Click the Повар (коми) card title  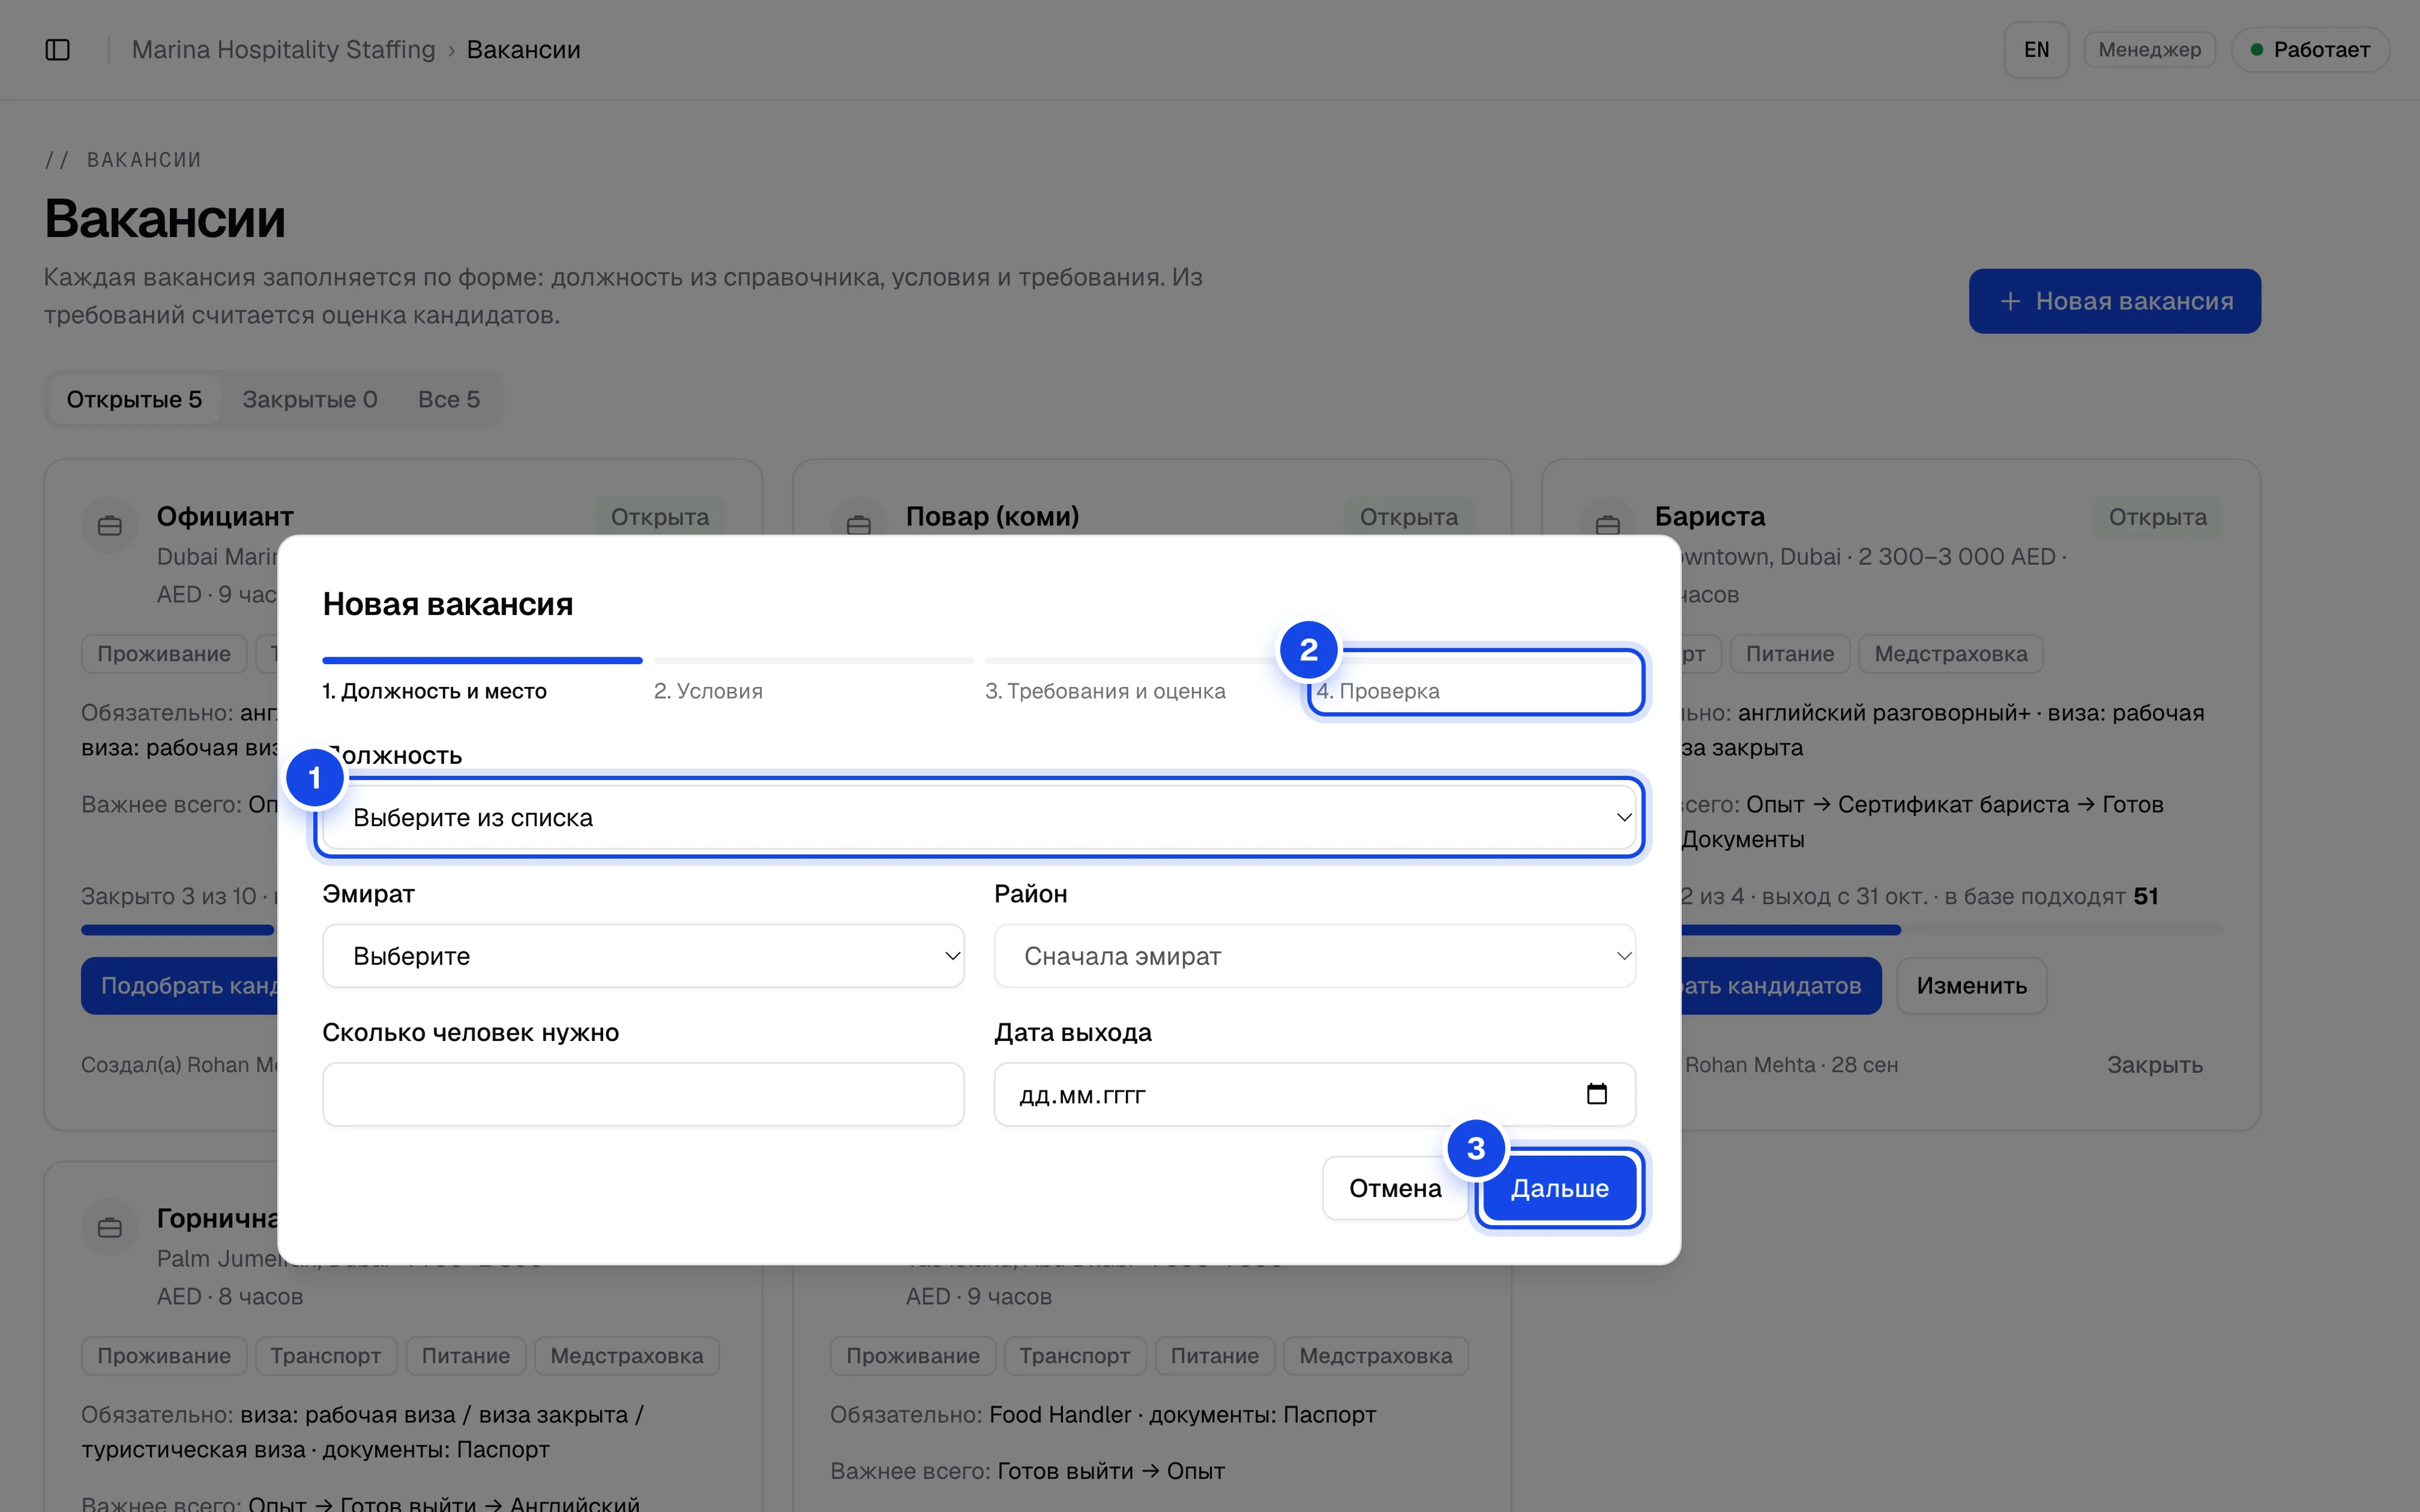[x=992, y=516]
